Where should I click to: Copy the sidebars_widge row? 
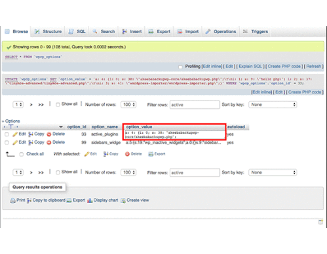tap(37, 142)
